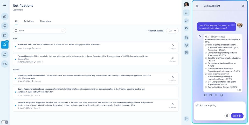Open the calendar icon in left sidebar
This screenshot has height=125, width=249.
pos(5,35)
